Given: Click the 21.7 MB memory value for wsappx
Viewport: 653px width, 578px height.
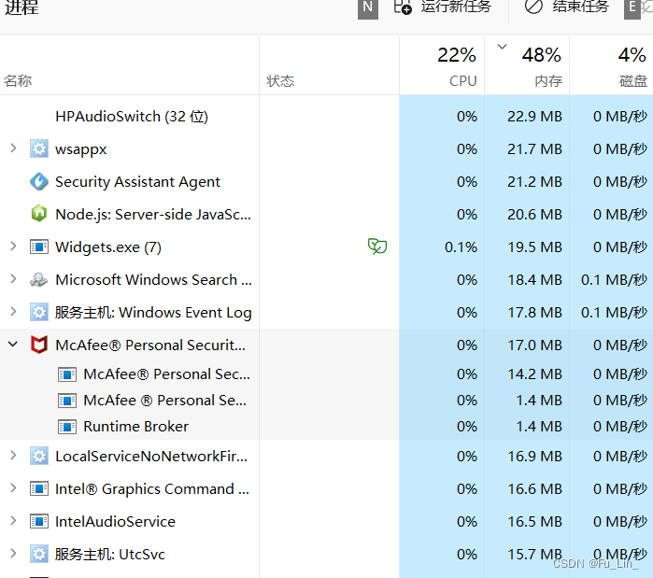Looking at the screenshot, I should point(534,149).
